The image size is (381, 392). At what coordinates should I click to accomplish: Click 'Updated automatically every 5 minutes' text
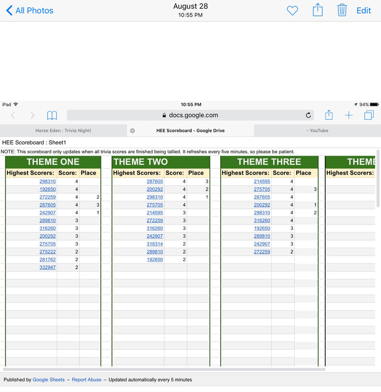(150, 379)
